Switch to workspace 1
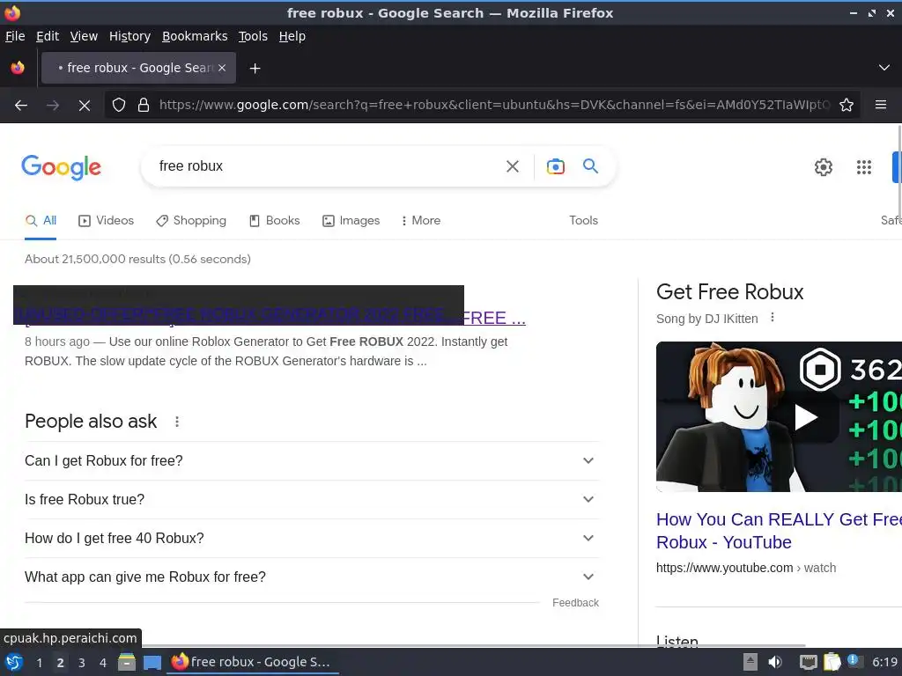 [x=39, y=663]
